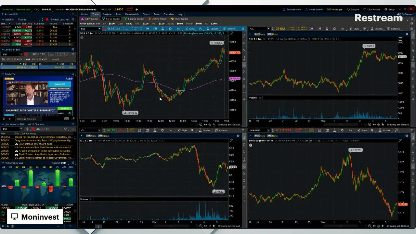Go to Home Screen
This screenshot has width=416, height=234.
(x=314, y=9)
